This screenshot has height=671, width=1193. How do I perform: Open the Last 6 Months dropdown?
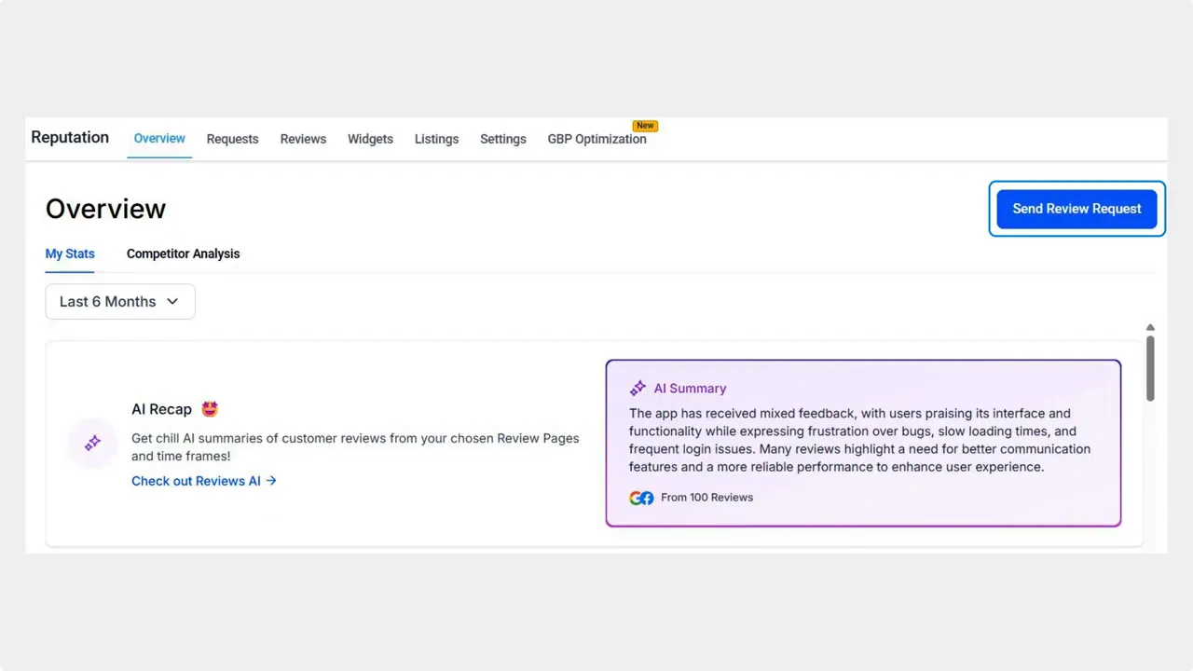pos(119,301)
